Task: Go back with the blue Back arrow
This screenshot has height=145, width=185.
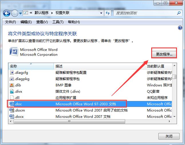Action: 7,13
